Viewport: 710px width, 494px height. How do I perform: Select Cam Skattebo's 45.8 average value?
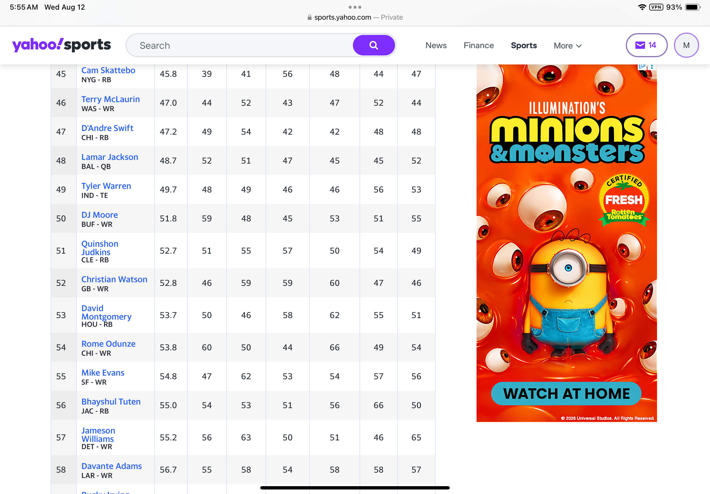(x=168, y=74)
